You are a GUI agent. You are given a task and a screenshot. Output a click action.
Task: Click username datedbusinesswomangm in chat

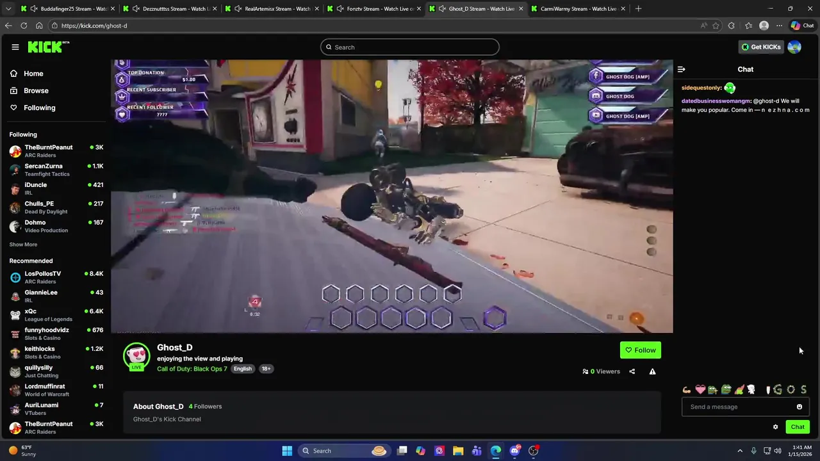click(715, 101)
